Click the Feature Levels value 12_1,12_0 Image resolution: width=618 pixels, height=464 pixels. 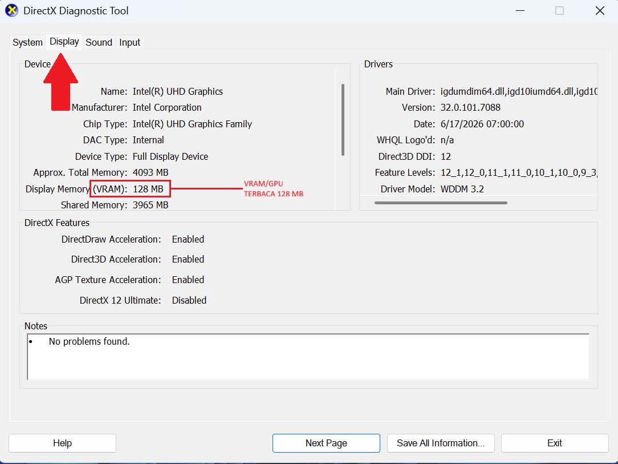click(x=519, y=173)
